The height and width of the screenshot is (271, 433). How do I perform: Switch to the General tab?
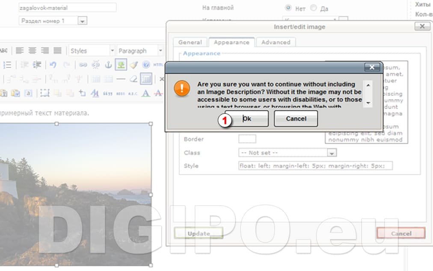pyautogui.click(x=190, y=42)
